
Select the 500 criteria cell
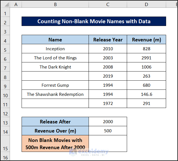(x=108, y=131)
